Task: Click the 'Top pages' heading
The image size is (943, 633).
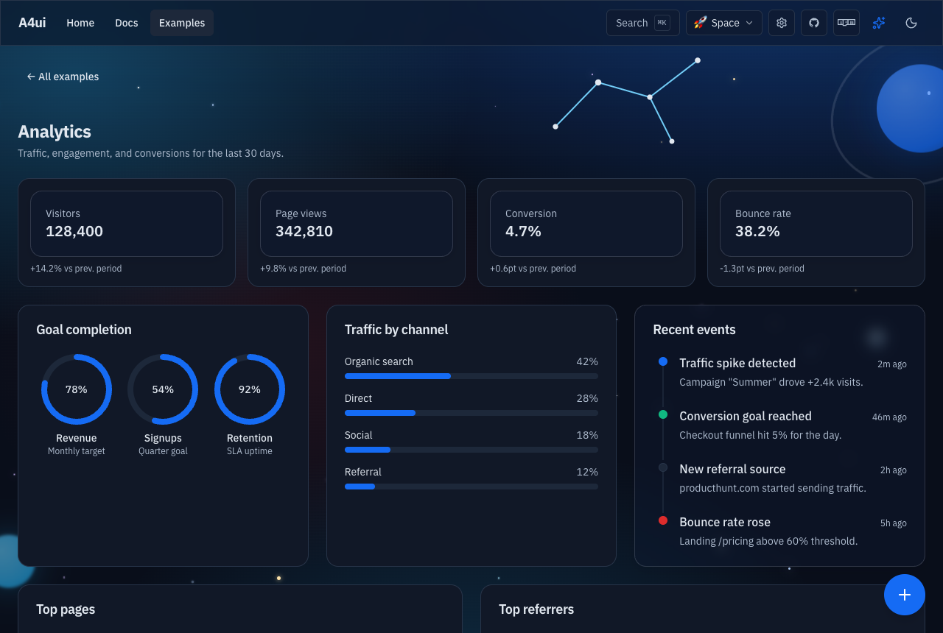Action: pyautogui.click(x=66, y=609)
